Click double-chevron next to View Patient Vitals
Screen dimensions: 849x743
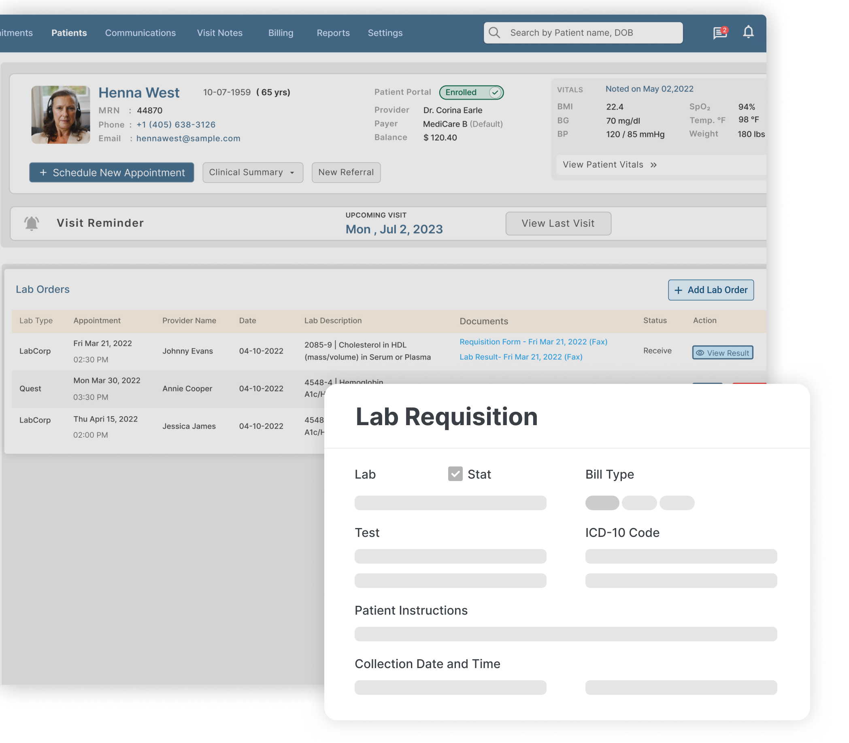tap(653, 165)
